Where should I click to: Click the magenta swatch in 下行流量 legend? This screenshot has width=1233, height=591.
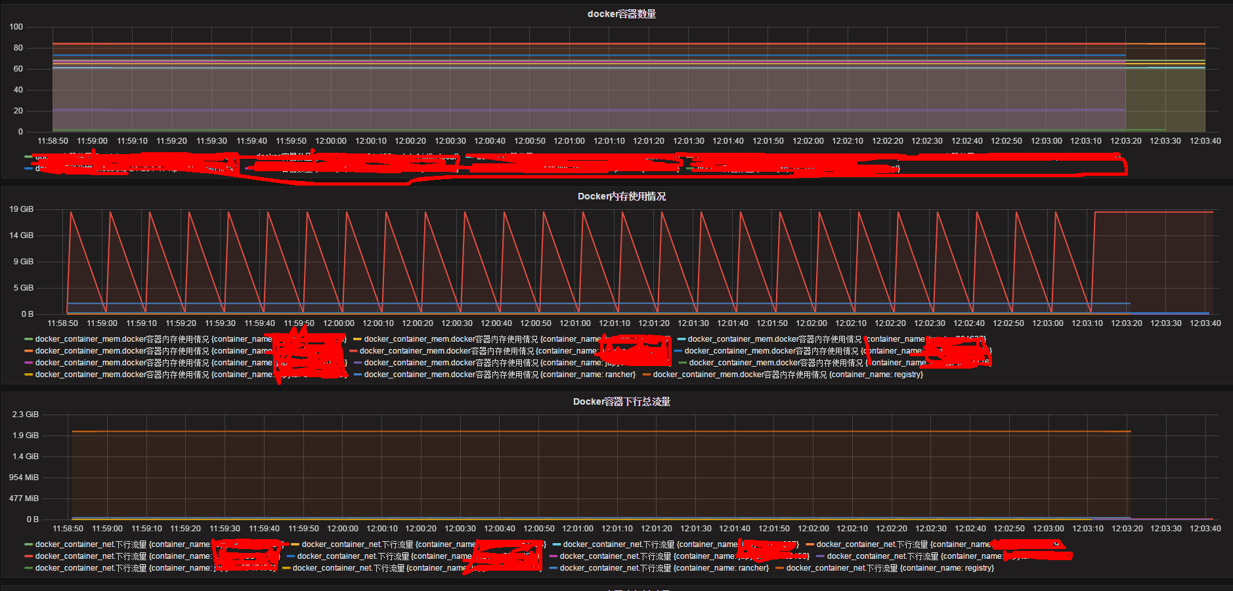pos(553,556)
